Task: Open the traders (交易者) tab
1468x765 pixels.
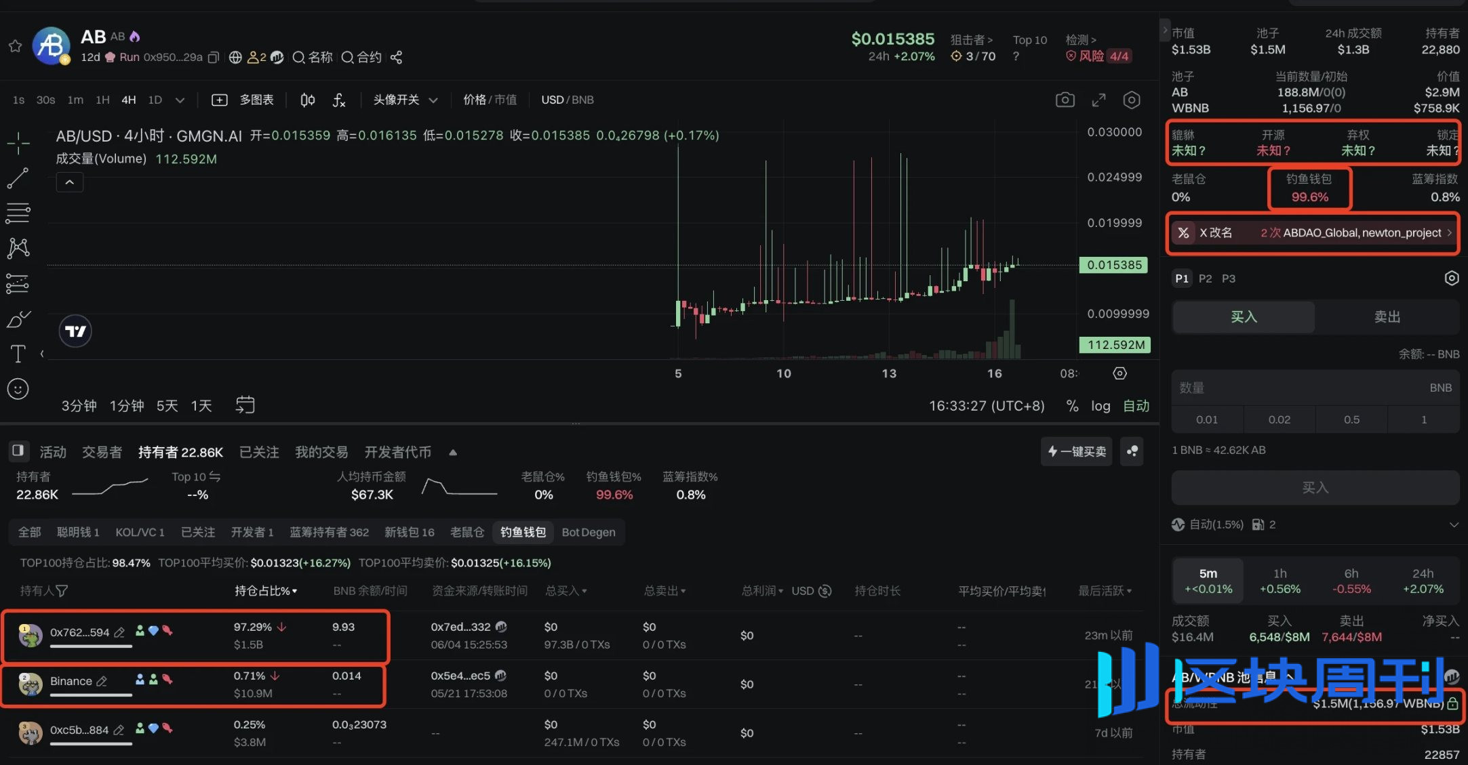Action: (102, 453)
